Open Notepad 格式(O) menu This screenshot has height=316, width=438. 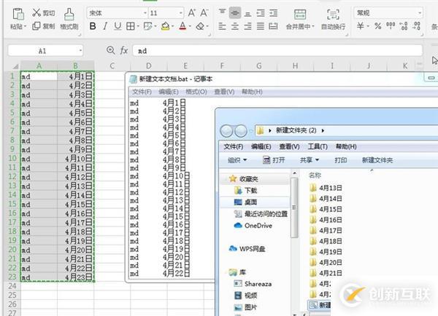196,92
